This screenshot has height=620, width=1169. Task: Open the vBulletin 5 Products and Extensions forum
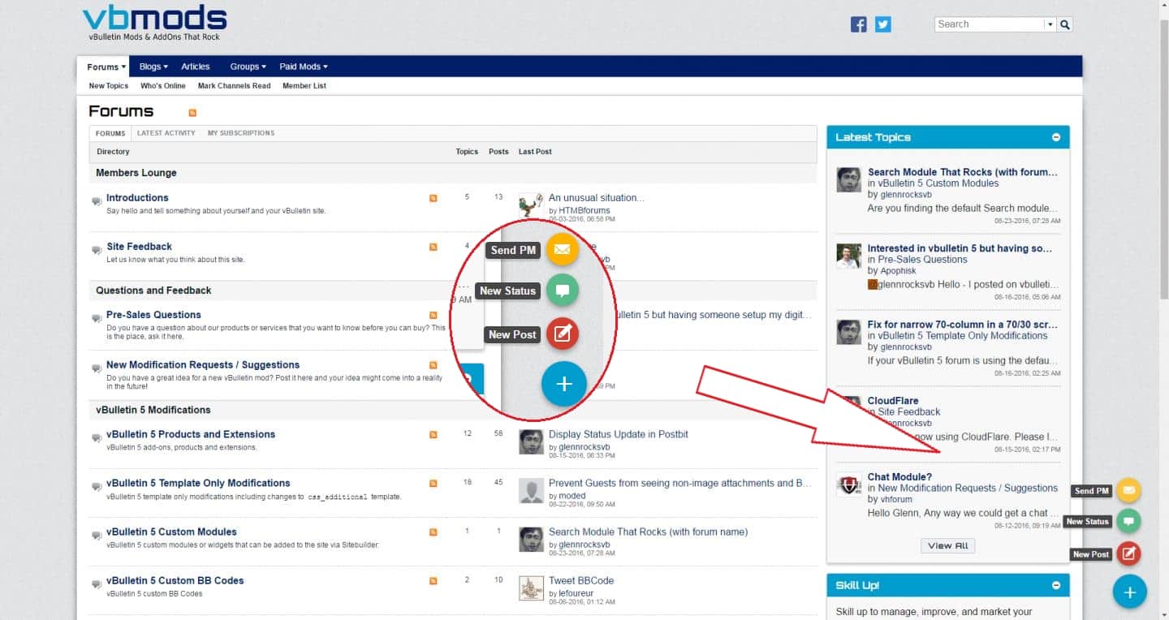[x=191, y=435]
